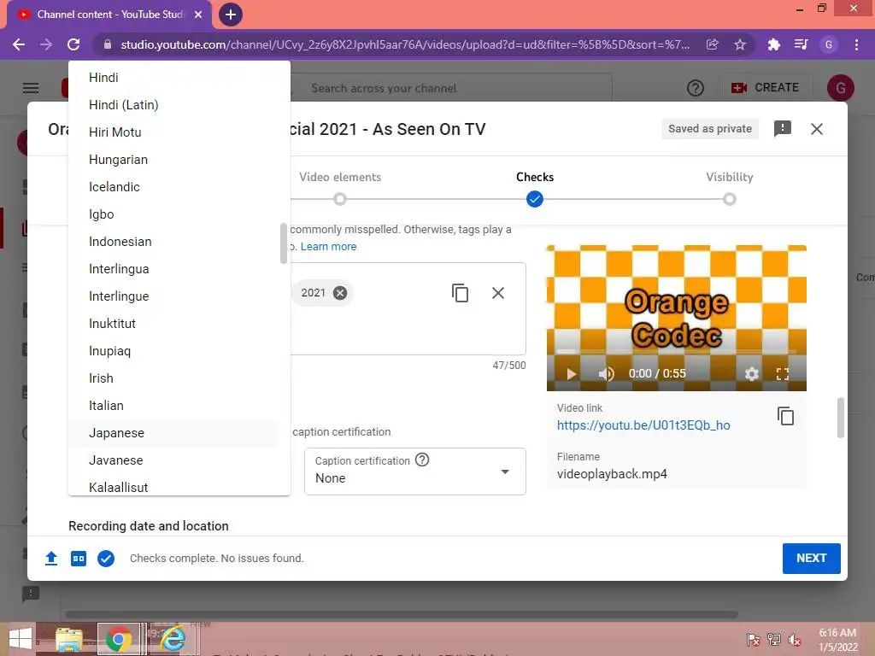Open the Learn more link about tags
Viewport: 875px width, 656px height.
click(x=328, y=247)
